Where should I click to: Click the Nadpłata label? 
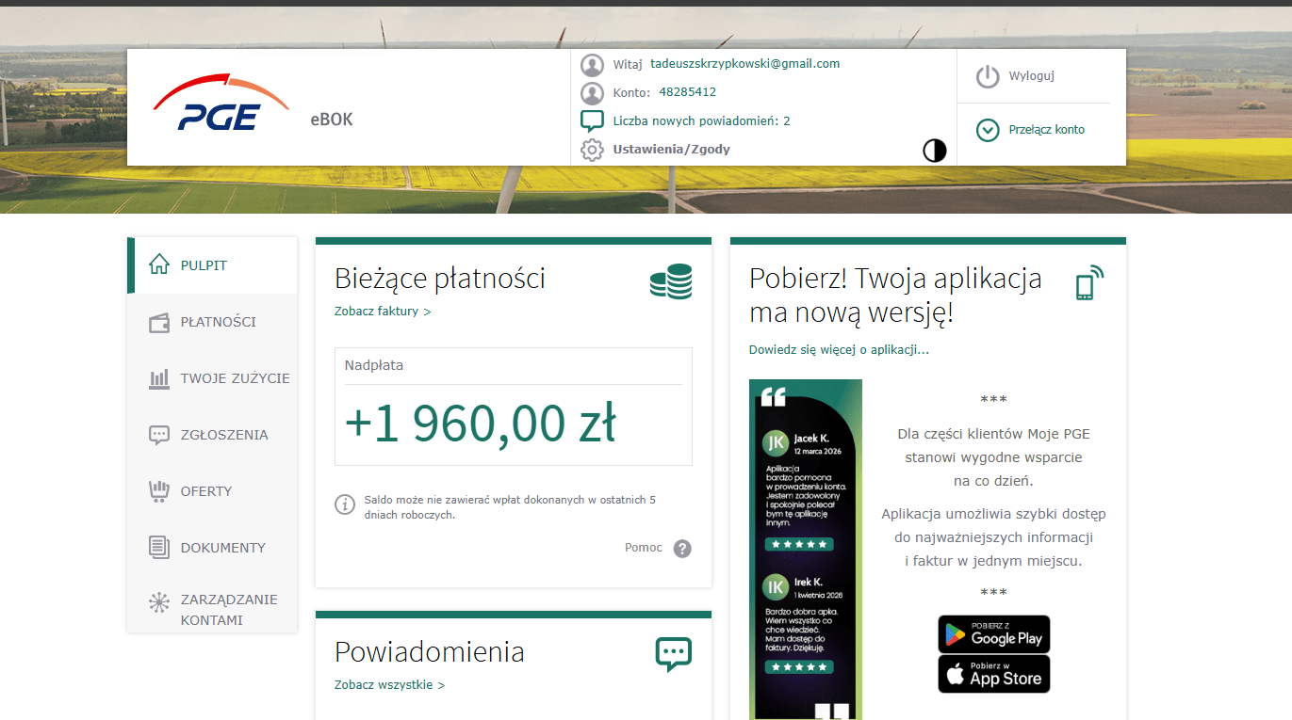374,365
